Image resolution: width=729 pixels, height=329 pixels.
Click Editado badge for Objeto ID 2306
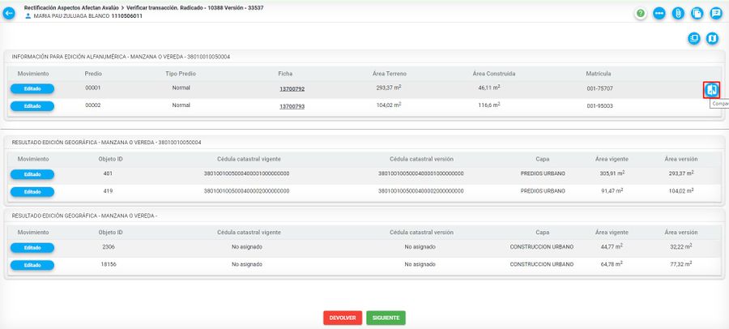click(32, 247)
